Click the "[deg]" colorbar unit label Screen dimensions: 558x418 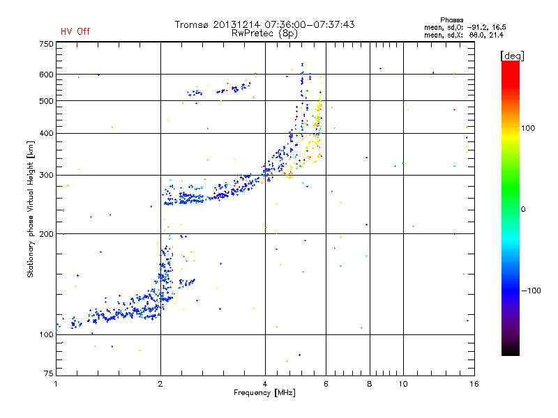512,56
